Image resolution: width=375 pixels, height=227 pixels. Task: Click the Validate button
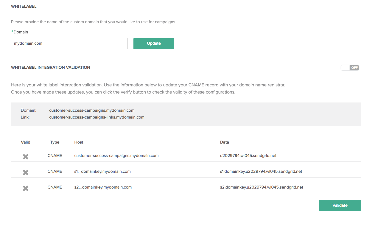click(340, 206)
